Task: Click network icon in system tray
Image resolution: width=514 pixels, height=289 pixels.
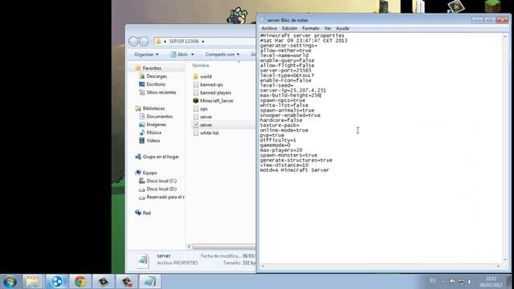Action: (461, 281)
